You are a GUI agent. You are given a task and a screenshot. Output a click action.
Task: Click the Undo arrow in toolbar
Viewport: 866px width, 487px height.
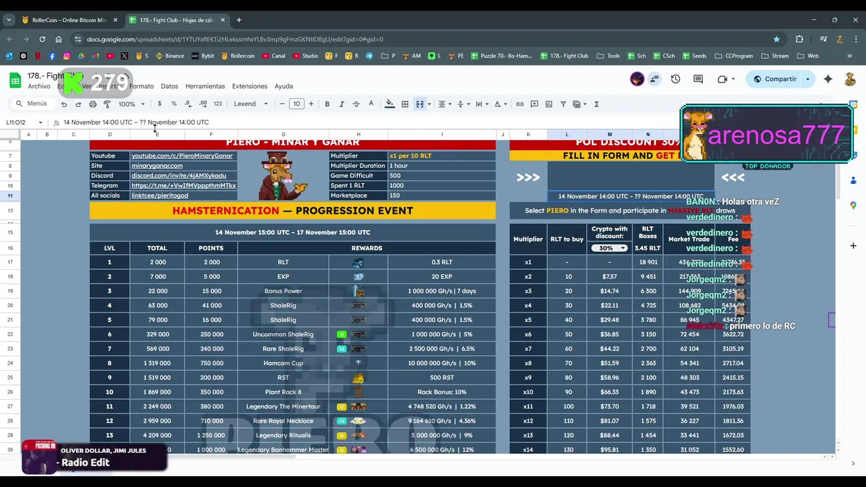click(x=64, y=104)
